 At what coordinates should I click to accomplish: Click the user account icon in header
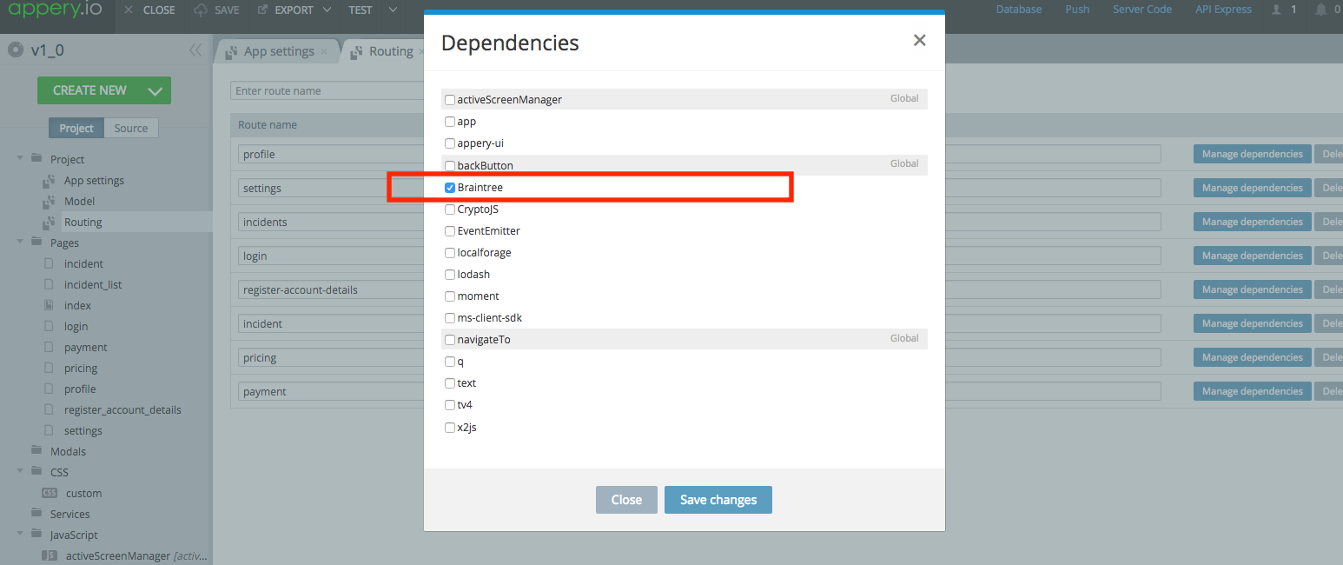(1276, 10)
